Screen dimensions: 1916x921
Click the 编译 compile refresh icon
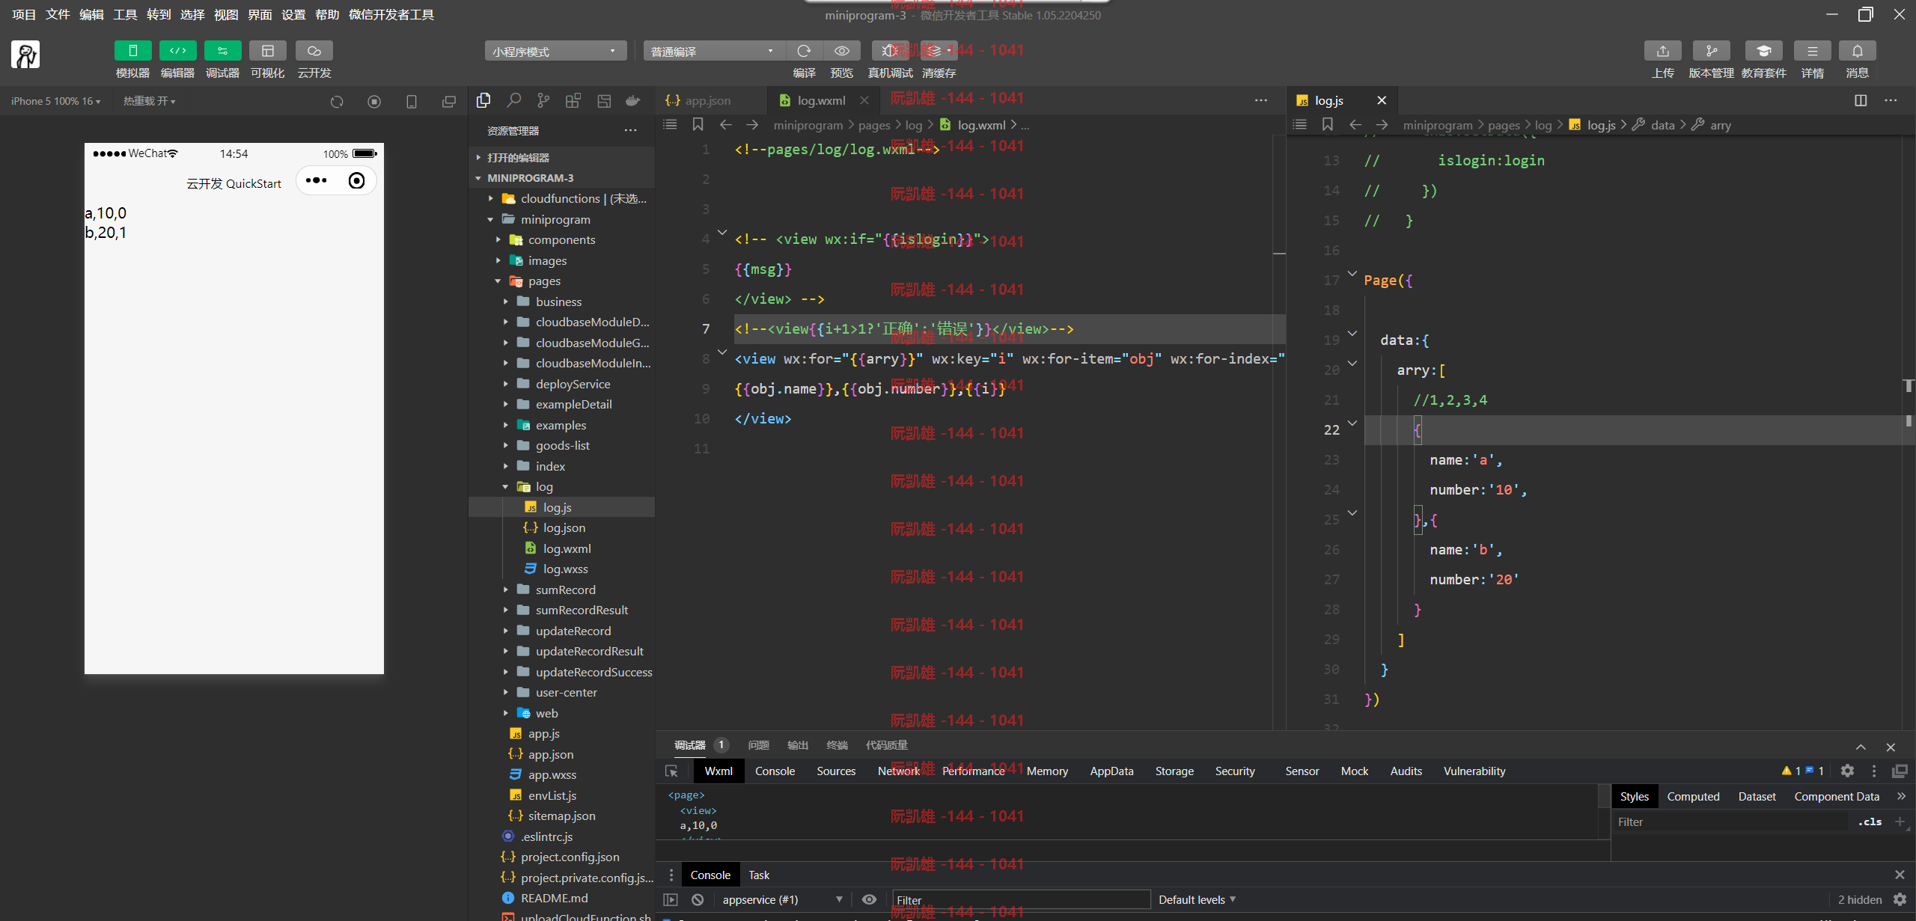pos(804,51)
